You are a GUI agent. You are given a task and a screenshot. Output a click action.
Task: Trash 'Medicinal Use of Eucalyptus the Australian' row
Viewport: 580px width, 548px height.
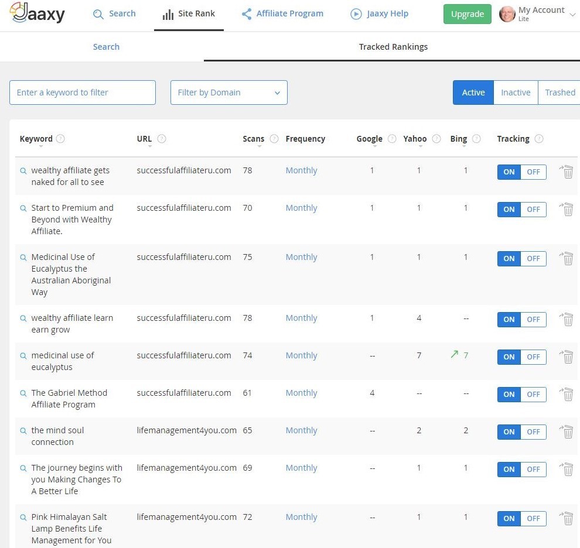click(x=567, y=258)
